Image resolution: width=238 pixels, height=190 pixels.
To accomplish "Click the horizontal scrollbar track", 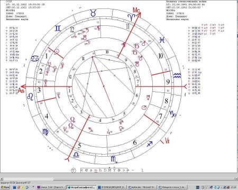I will point(119,179).
